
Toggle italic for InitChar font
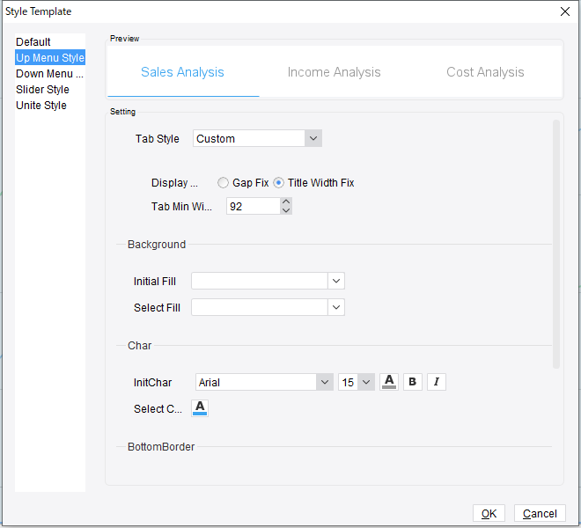[x=436, y=382]
